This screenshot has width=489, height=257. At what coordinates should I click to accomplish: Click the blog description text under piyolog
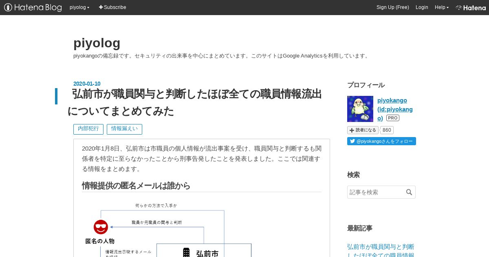pos(222,56)
